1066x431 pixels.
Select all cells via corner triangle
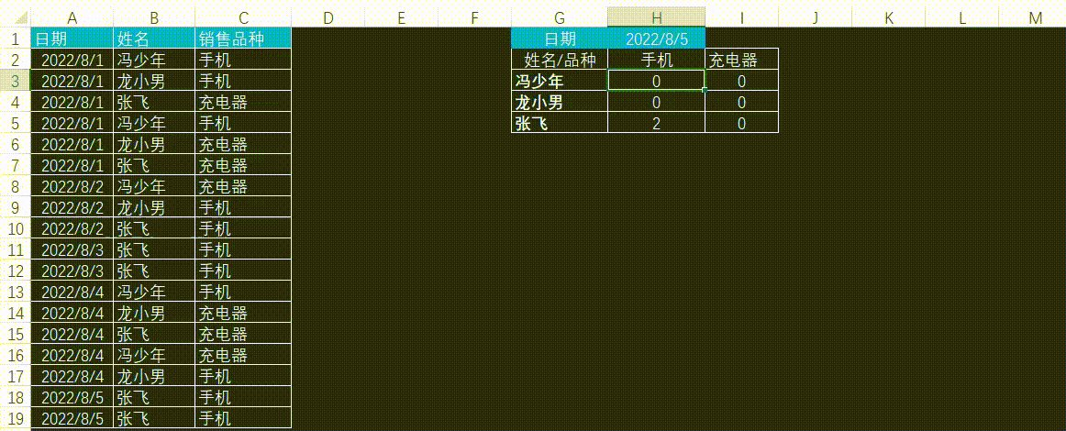[20, 19]
